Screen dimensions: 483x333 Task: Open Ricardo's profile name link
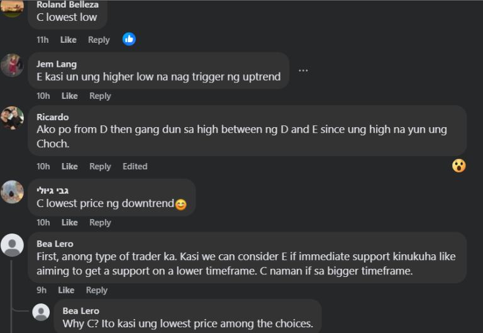53,117
